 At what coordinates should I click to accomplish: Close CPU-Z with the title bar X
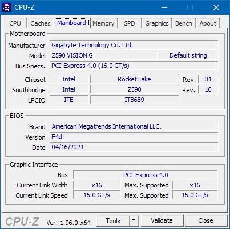pyautogui.click(x=216, y=7)
